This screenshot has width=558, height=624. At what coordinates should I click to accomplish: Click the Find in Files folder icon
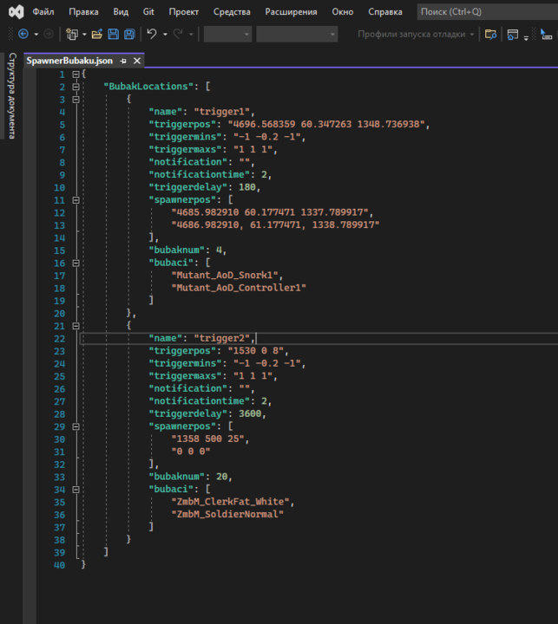coord(490,34)
